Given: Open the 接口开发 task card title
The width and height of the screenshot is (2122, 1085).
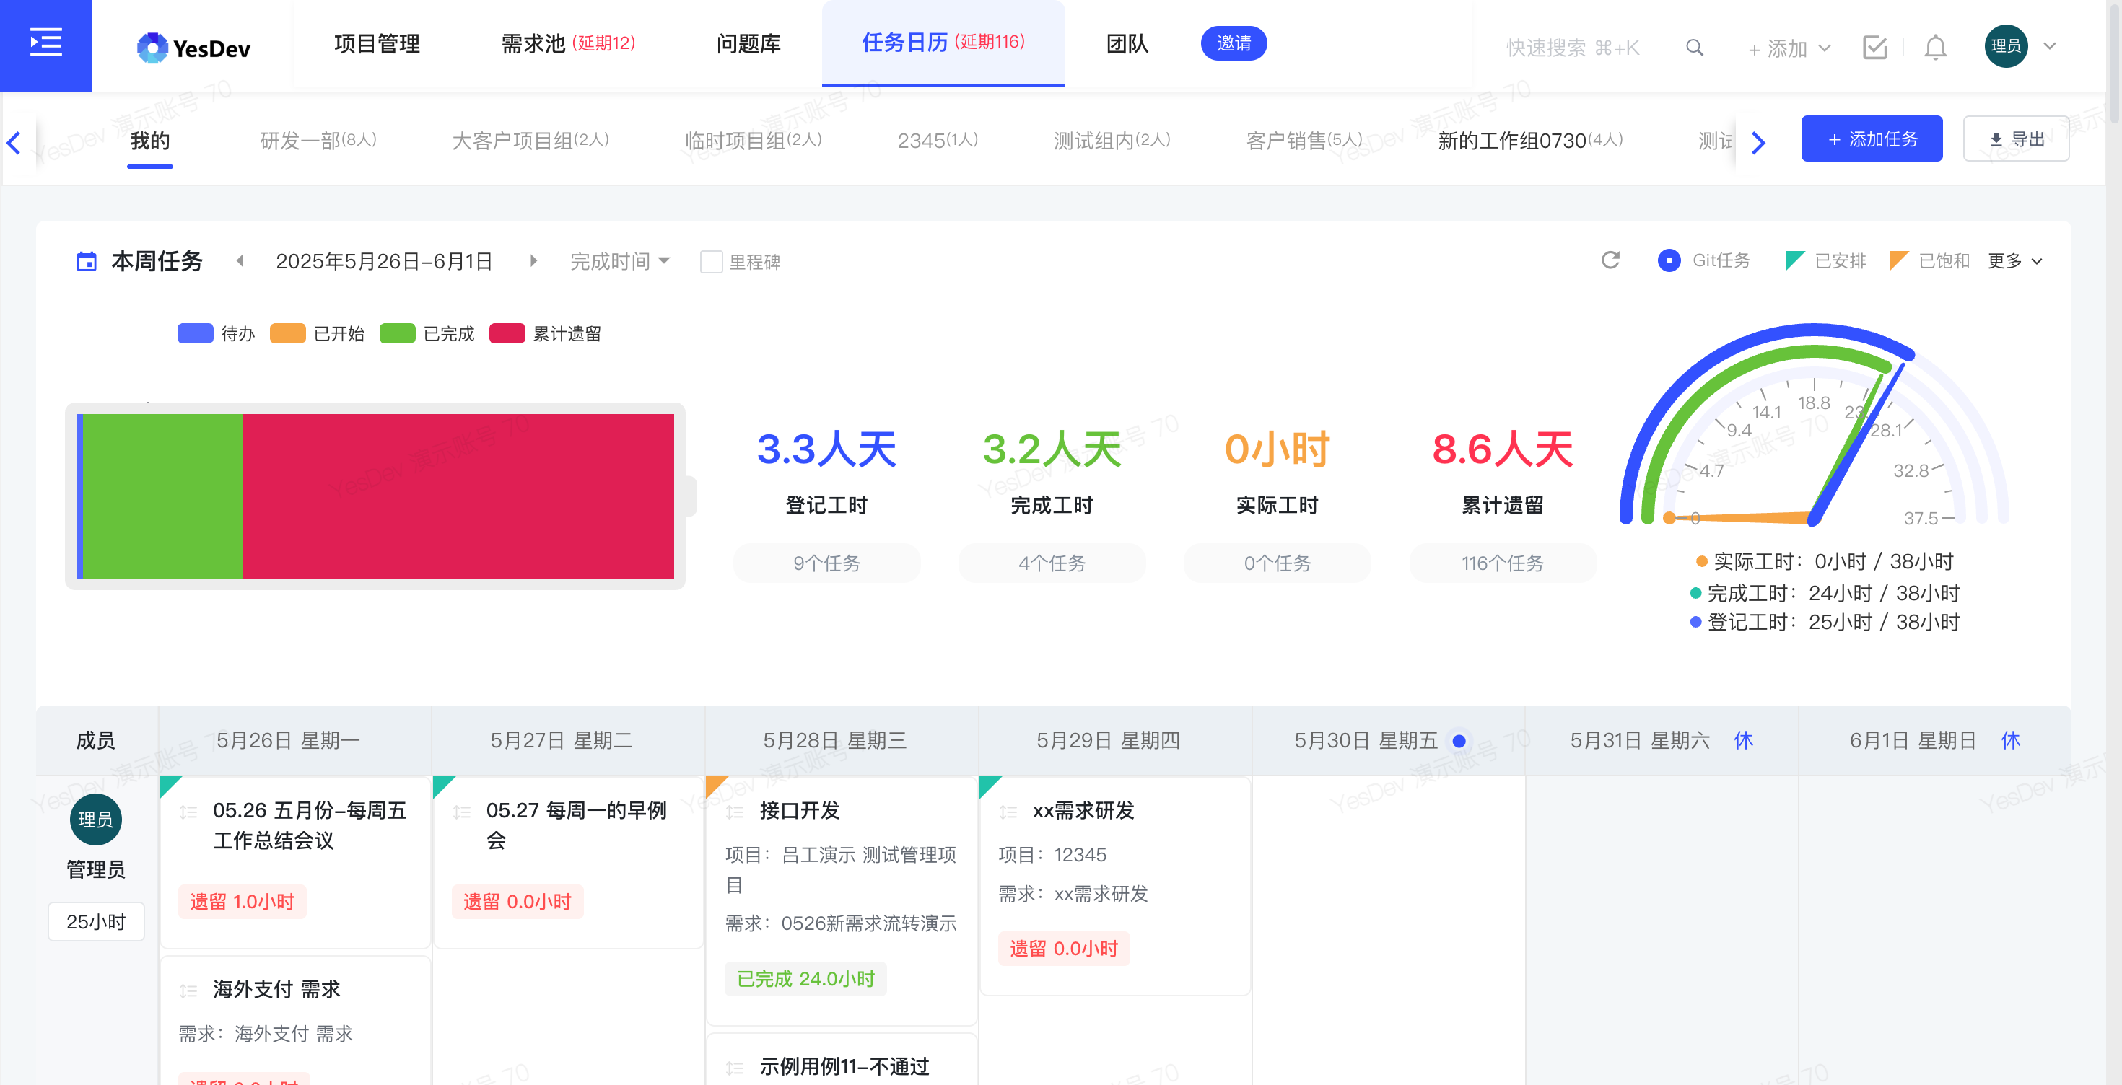Looking at the screenshot, I should point(799,811).
